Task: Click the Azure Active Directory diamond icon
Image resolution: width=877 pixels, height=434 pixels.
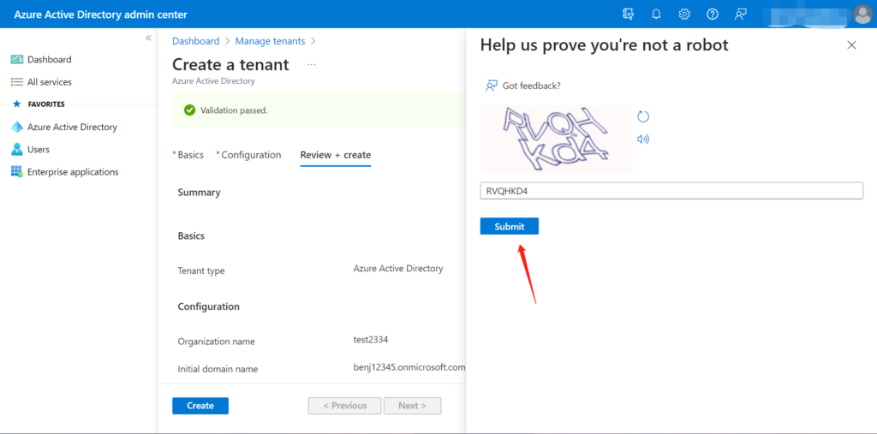Action: click(17, 127)
